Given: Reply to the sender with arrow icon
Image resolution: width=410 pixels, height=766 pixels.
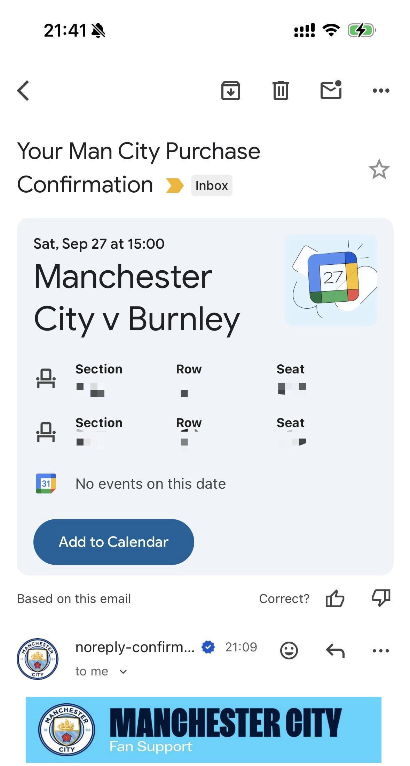Looking at the screenshot, I should click(335, 650).
